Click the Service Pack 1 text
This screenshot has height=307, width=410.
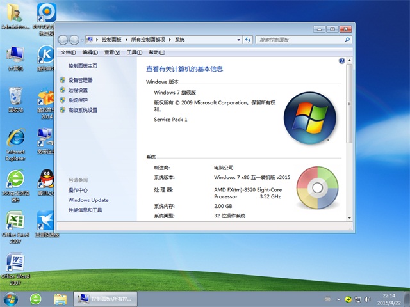coord(170,120)
